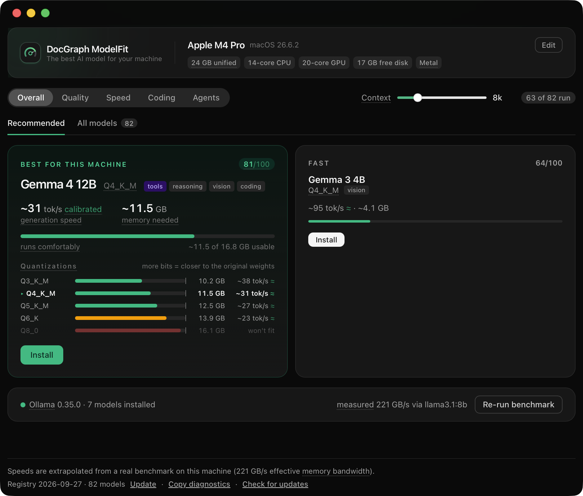This screenshot has width=583, height=496.
Task: Click the 81/100 score badge
Action: [x=256, y=164]
